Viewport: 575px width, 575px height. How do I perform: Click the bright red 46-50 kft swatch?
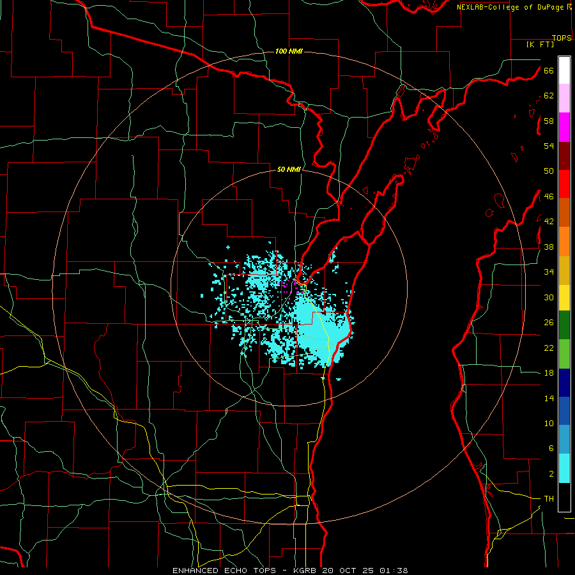point(564,184)
